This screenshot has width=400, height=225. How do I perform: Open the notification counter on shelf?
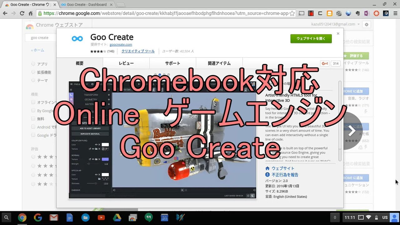click(335, 217)
